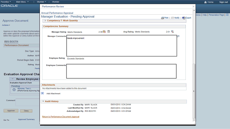The width and height of the screenshot is (230, 129).
Task: Click the Comment field on Approve Document
Action: coord(28,102)
